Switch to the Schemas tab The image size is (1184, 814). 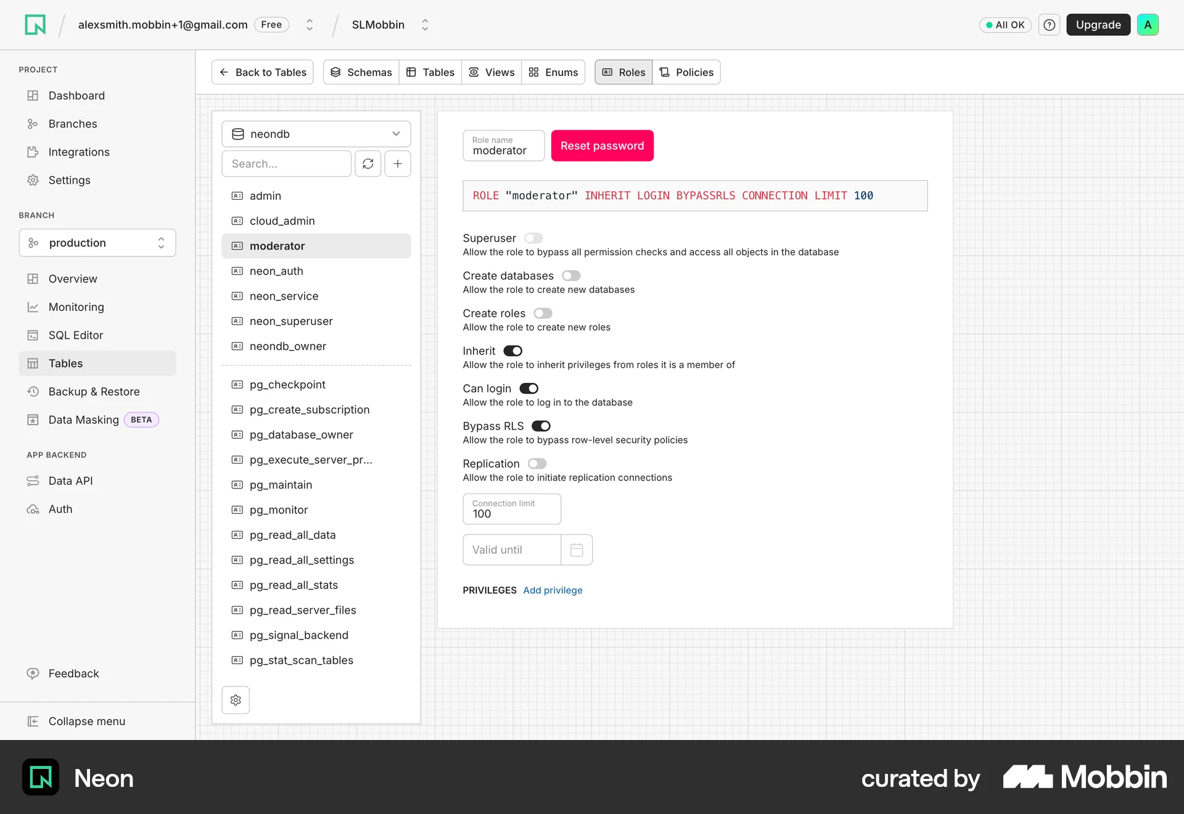tap(361, 72)
